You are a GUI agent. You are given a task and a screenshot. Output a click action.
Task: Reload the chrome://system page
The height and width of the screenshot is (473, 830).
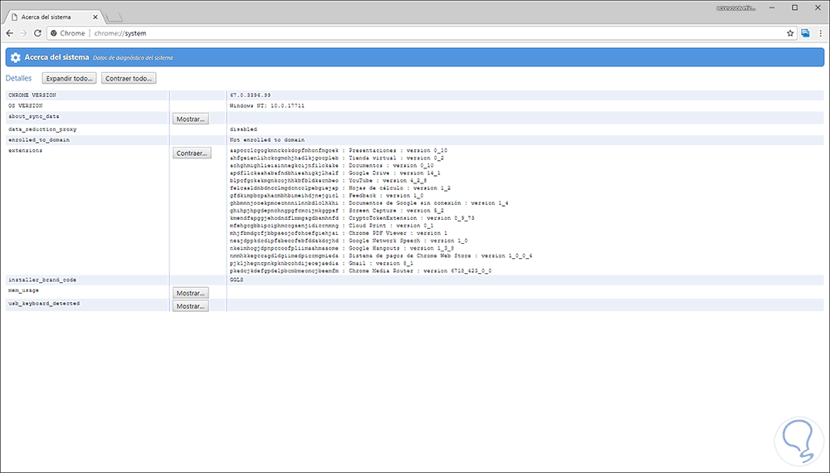pos(37,33)
